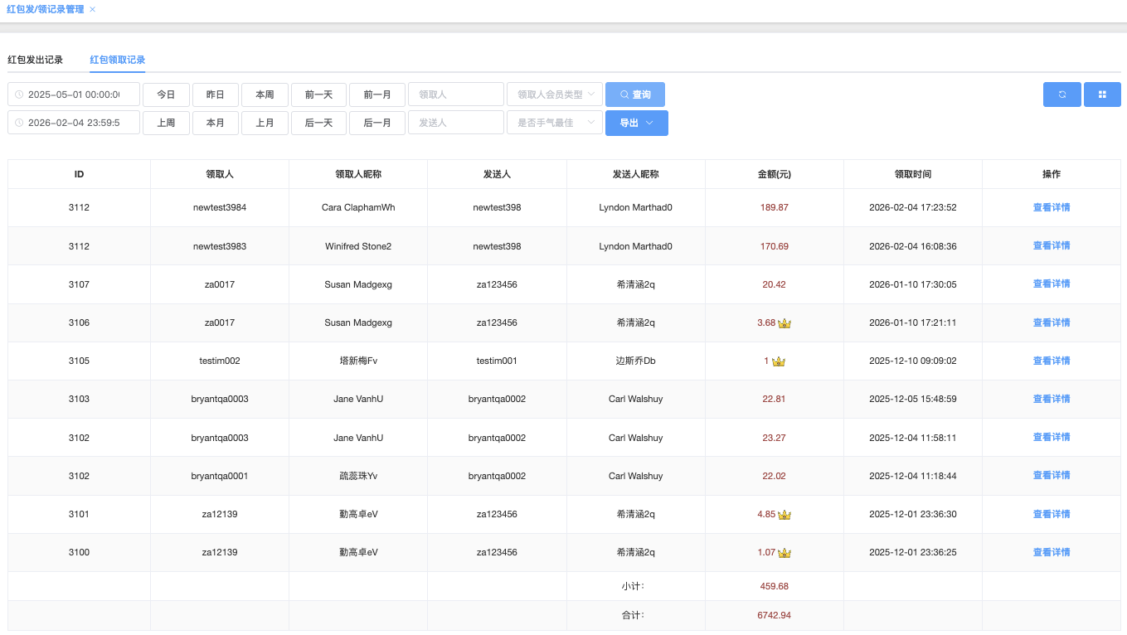This screenshot has height=635, width=1127.
Task: Open the 领取人会员类型 dropdown
Action: click(x=554, y=95)
